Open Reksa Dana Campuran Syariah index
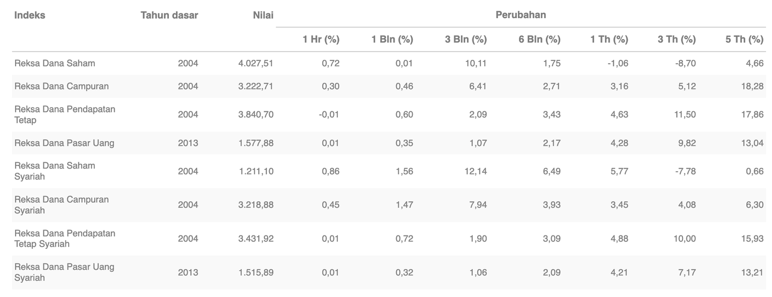772x297 pixels. pyautogui.click(x=62, y=205)
